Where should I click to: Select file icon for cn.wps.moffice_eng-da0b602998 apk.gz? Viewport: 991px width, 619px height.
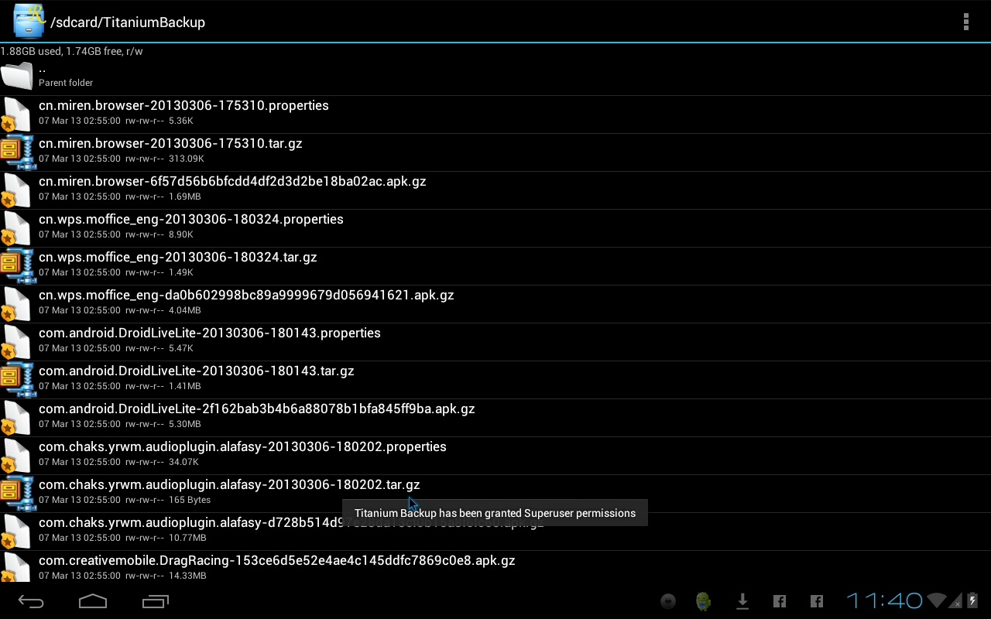click(x=16, y=304)
